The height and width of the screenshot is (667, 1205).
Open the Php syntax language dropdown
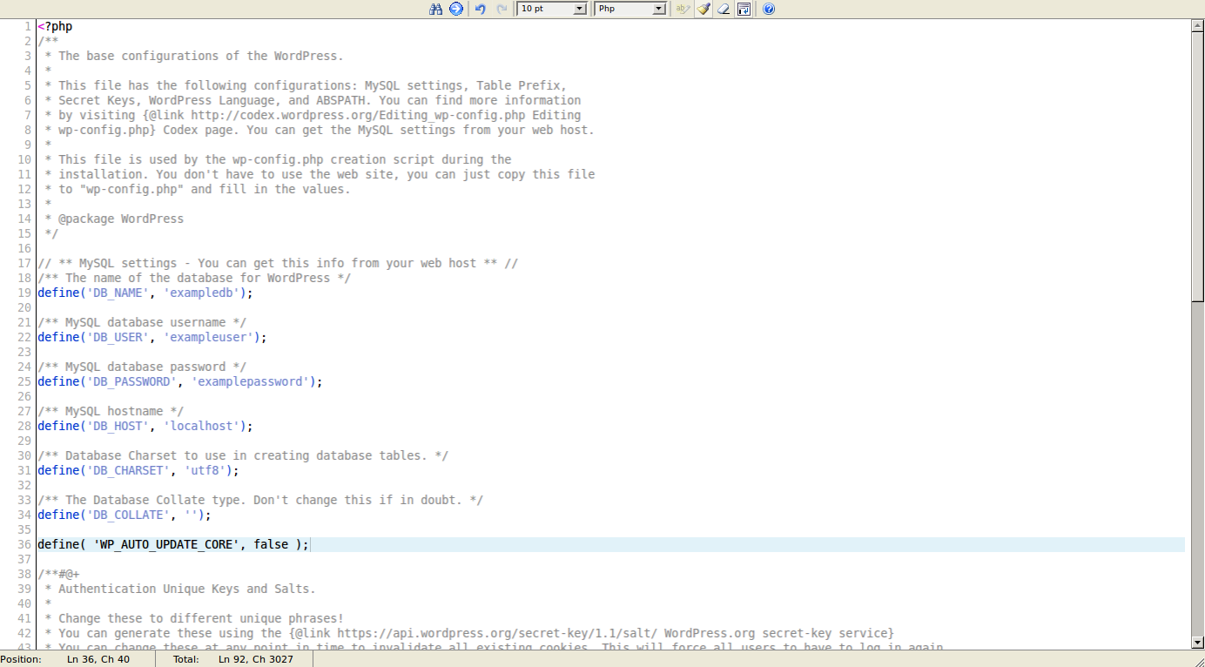(x=630, y=9)
